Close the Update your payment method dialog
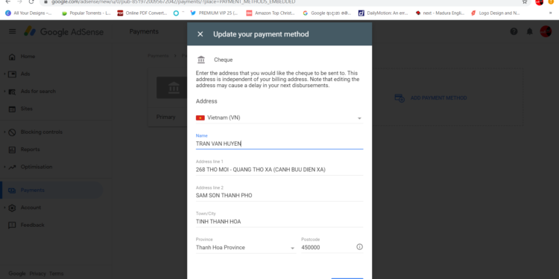The height and width of the screenshot is (279, 559). tap(200, 34)
